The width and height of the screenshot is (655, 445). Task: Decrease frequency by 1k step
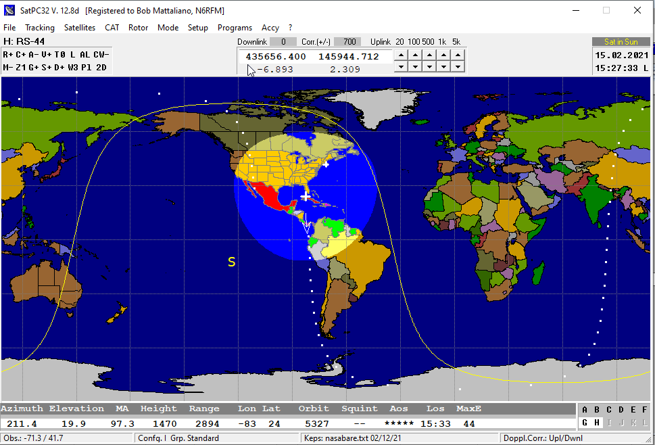pos(443,66)
